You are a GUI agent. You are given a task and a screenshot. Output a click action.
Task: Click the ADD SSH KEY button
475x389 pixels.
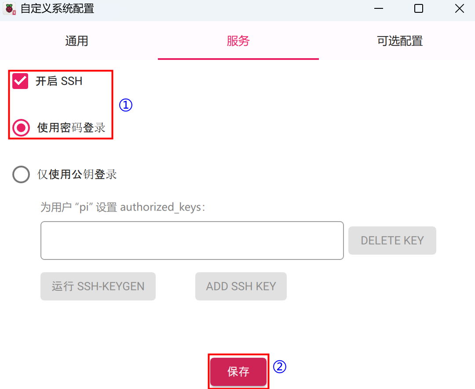[241, 286]
